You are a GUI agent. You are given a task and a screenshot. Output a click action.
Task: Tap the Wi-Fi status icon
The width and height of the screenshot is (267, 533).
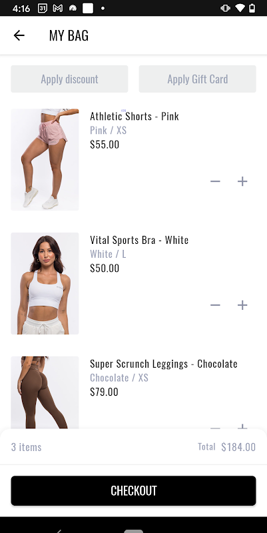pos(240,8)
